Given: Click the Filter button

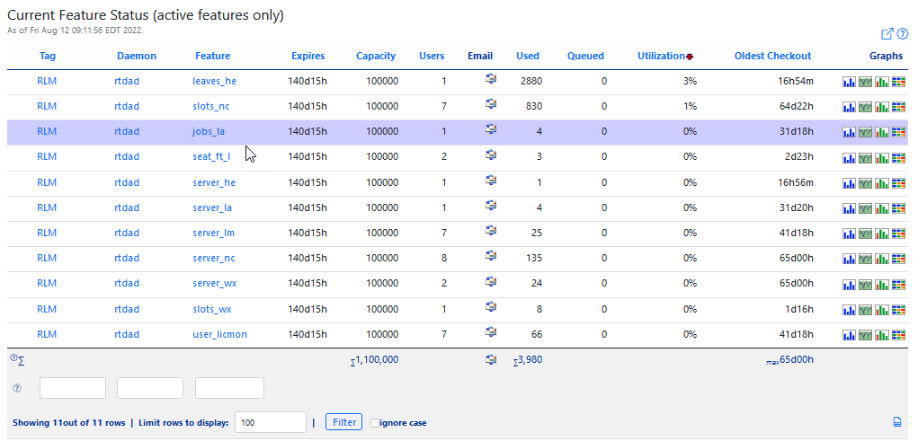Looking at the screenshot, I should (344, 422).
